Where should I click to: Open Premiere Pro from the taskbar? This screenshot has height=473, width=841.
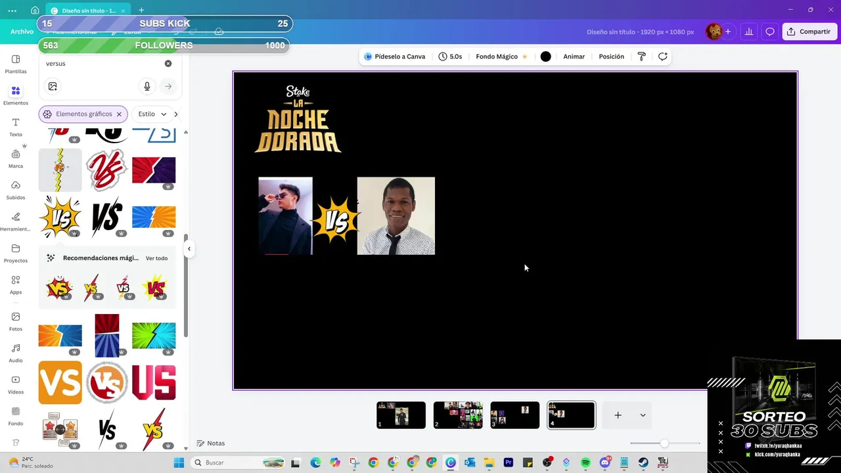(x=509, y=462)
